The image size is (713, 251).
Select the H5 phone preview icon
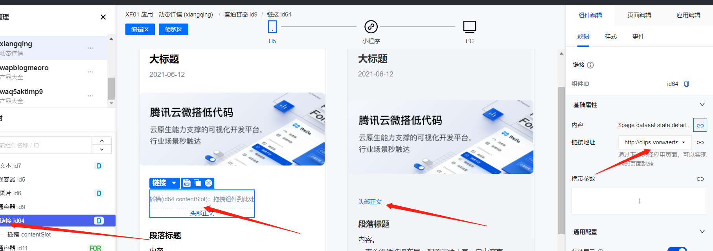(x=272, y=27)
